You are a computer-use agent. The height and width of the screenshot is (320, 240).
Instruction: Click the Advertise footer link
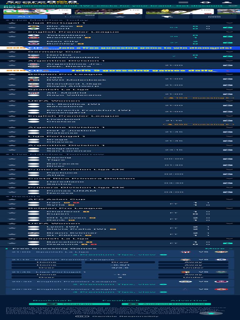(188, 300)
